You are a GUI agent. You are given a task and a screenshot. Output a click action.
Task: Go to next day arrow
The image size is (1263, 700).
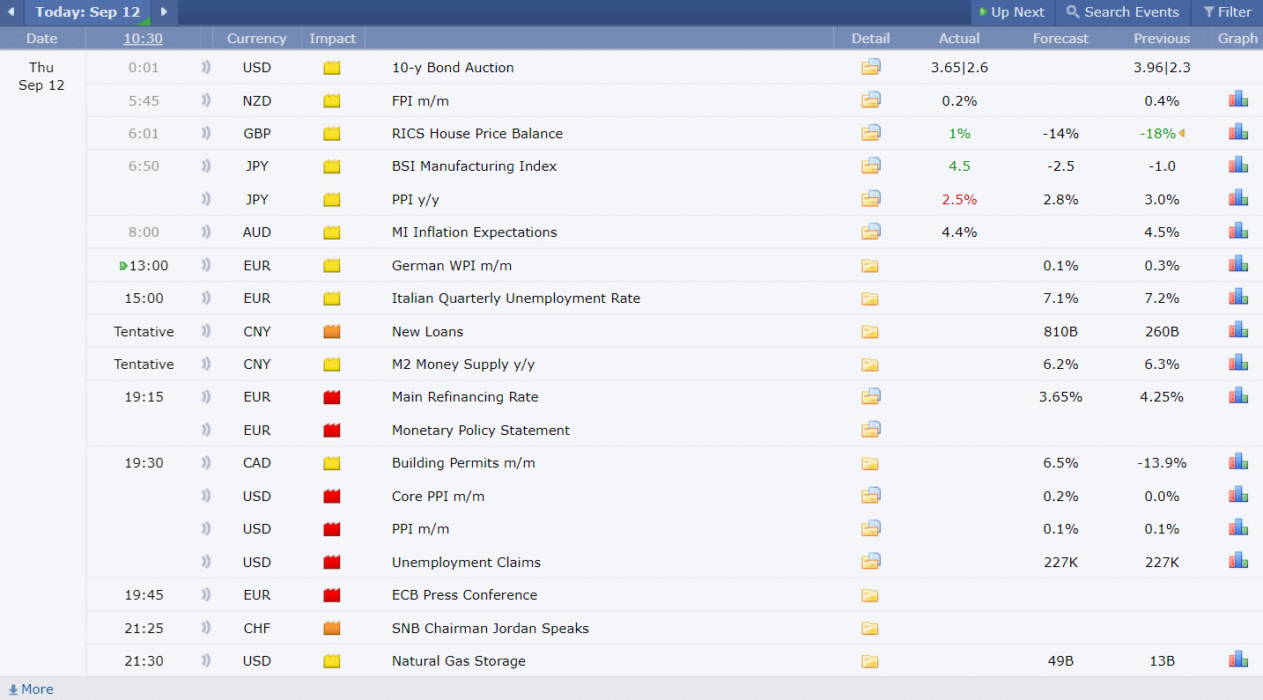coord(164,12)
